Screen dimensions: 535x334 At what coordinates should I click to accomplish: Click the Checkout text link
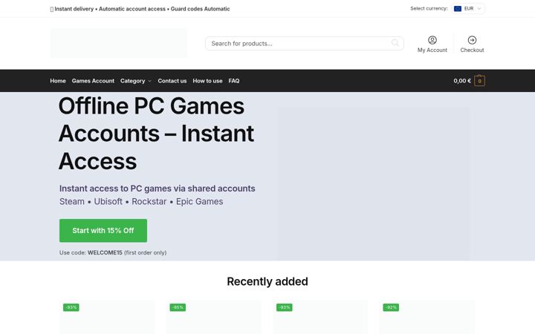(x=472, y=50)
